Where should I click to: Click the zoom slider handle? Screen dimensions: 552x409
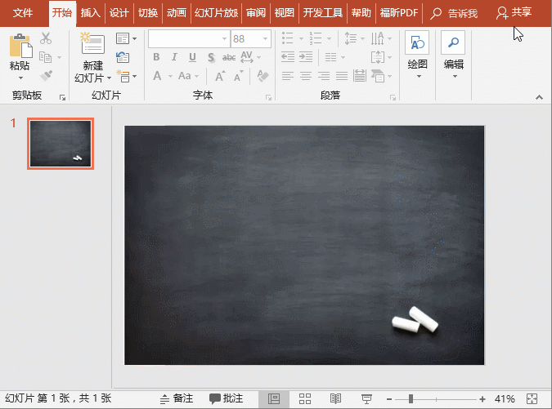tap(411, 398)
